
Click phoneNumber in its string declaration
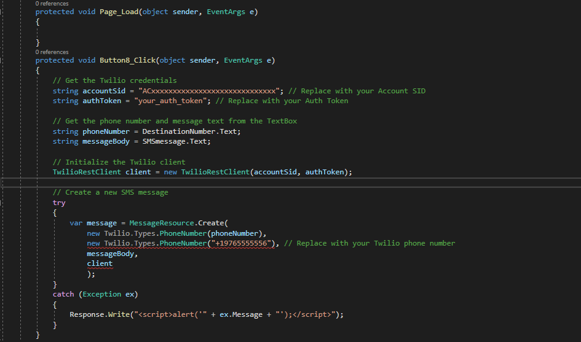point(106,132)
